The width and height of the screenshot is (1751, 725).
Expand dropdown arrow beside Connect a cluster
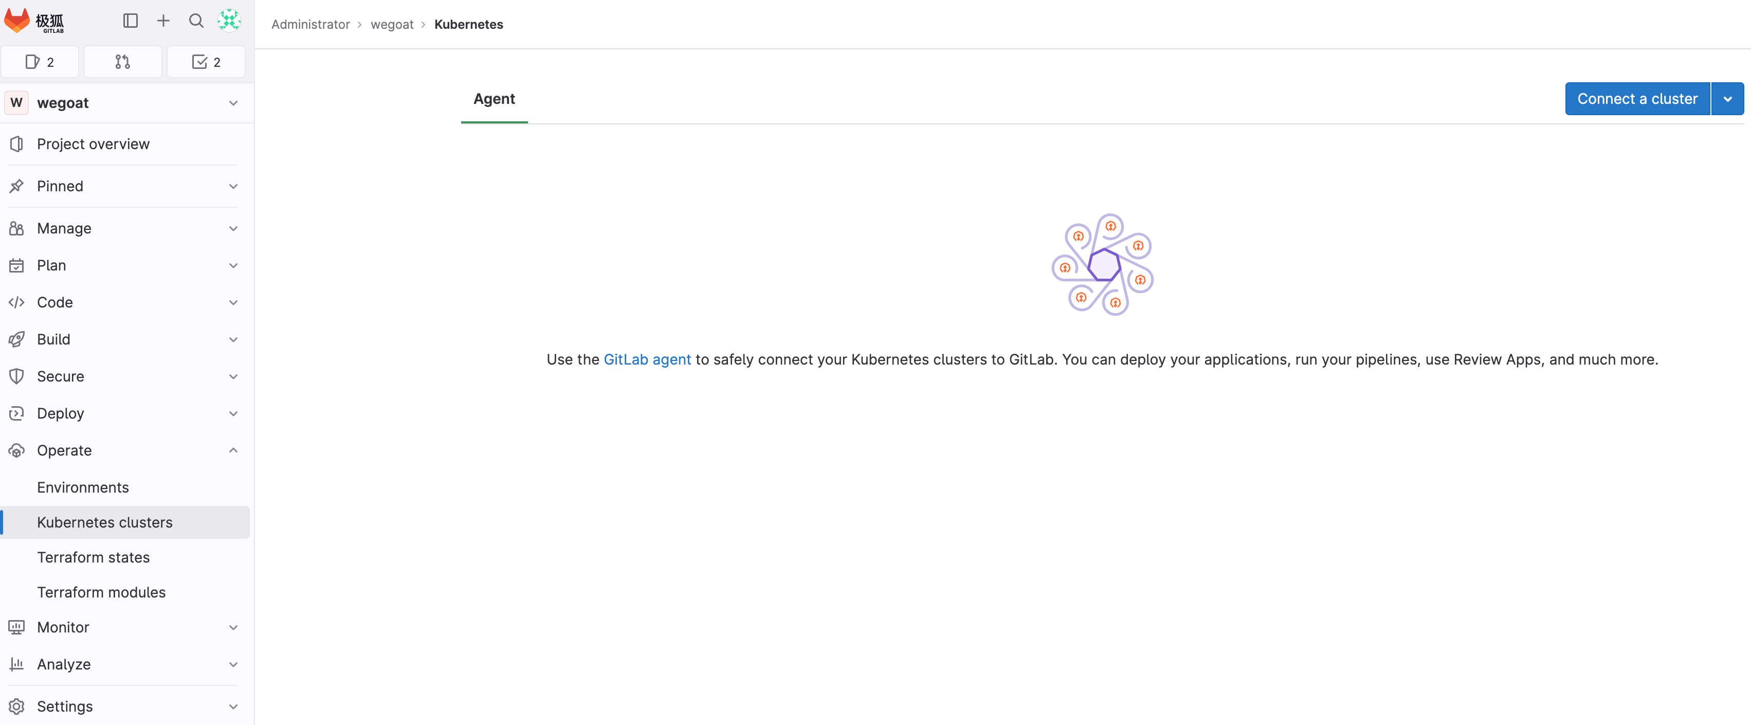click(1727, 99)
